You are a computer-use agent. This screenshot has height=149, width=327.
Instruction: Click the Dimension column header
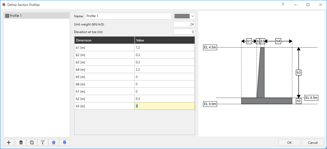pyautogui.click(x=104, y=40)
